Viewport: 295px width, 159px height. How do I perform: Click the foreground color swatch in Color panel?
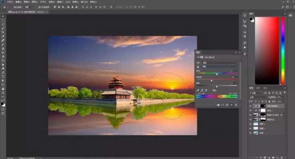[x=251, y=19]
